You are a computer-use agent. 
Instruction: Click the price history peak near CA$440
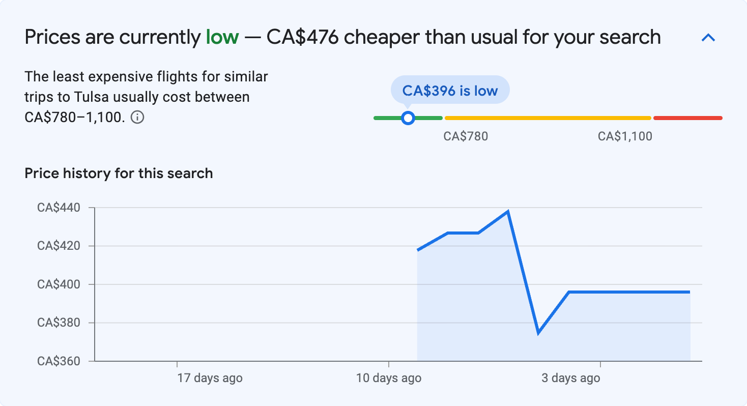tap(508, 212)
